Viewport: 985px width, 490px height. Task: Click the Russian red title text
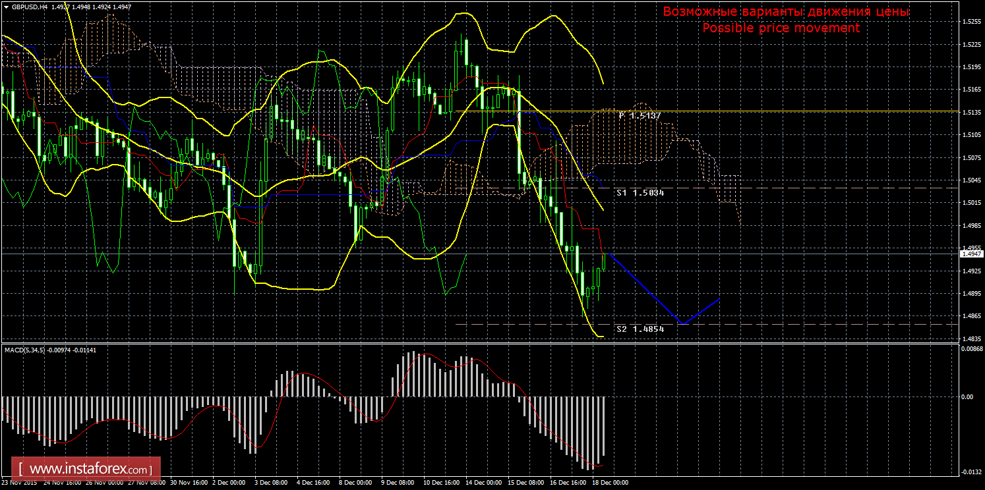786,12
